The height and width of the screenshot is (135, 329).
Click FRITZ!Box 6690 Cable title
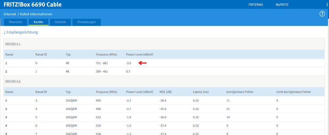pyautogui.click(x=33, y=4)
